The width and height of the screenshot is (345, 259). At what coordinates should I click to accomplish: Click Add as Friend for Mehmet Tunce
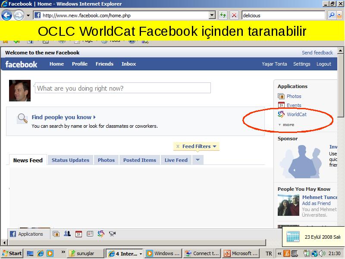[316, 203]
